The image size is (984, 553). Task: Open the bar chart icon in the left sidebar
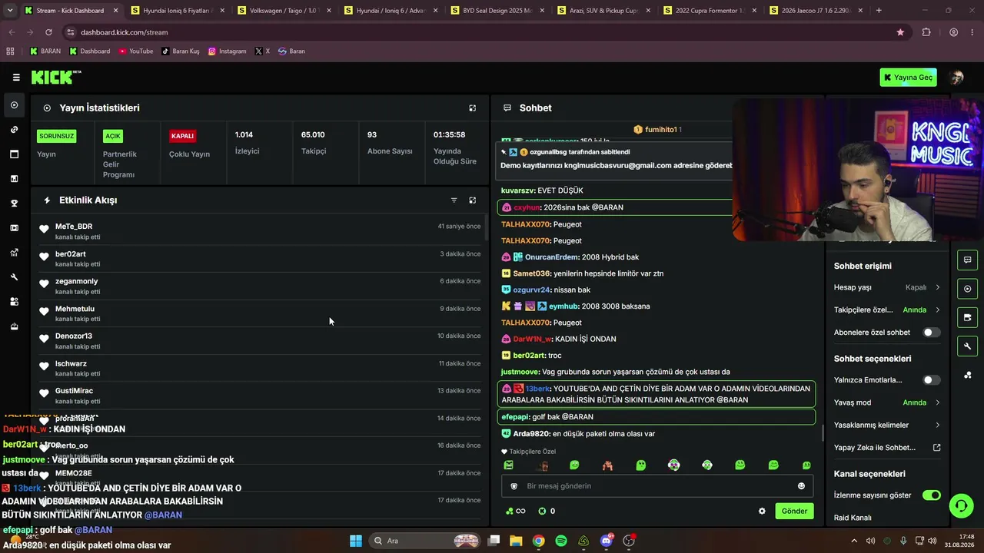[x=14, y=179]
